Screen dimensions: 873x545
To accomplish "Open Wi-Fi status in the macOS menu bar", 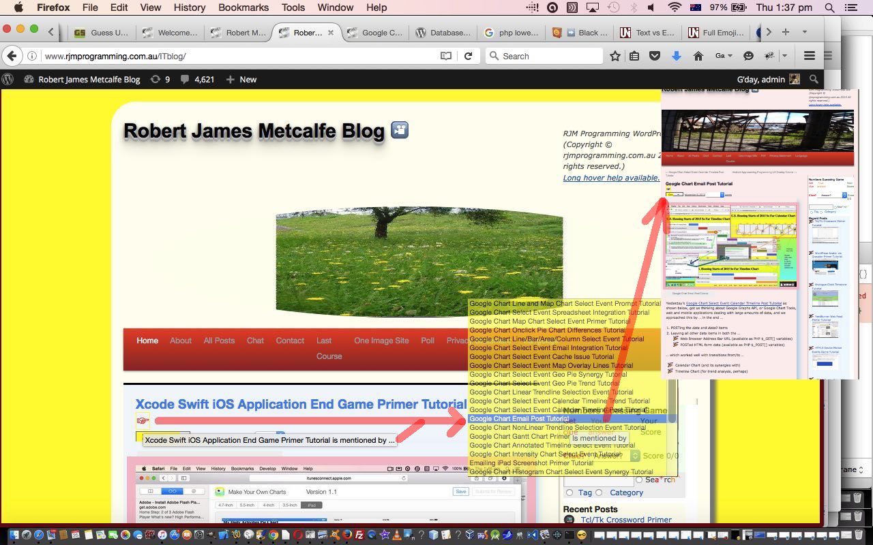I will pos(675,7).
